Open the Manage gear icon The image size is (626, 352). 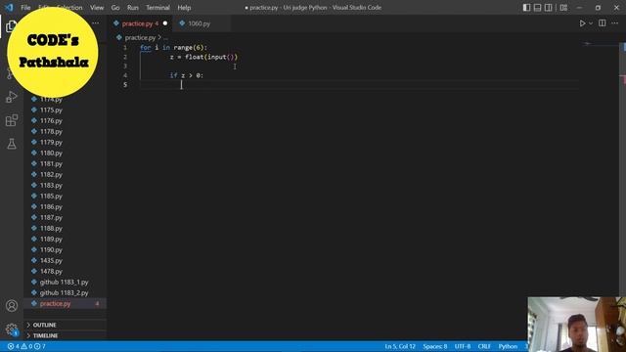12,330
